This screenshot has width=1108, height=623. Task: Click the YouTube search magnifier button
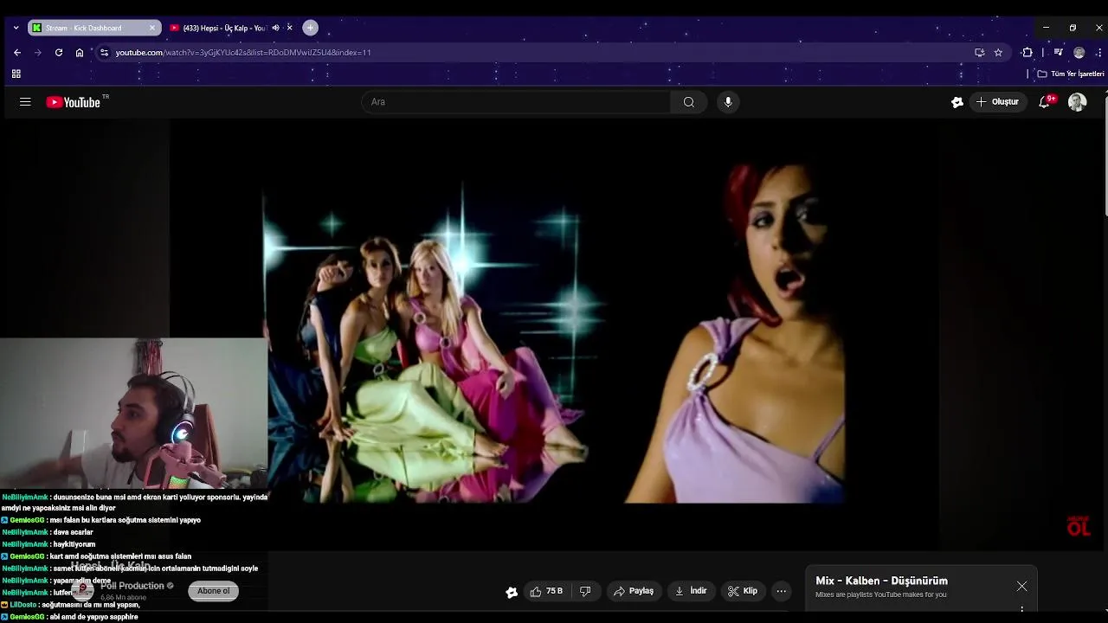(x=688, y=102)
